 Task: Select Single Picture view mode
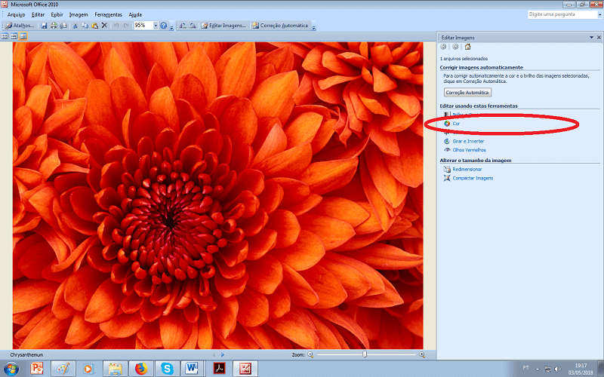tap(23, 36)
